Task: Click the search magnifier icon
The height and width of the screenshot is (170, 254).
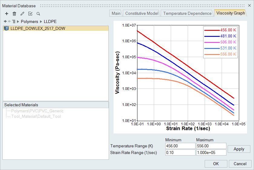Action: 38,14
